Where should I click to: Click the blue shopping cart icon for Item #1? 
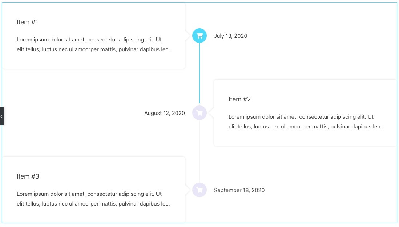pyautogui.click(x=199, y=36)
